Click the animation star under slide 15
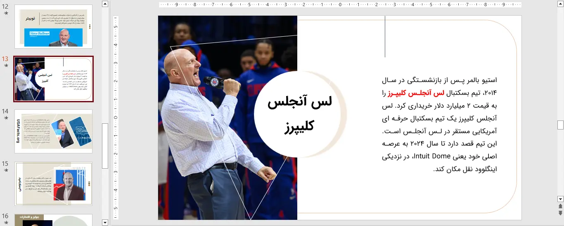Image resolution: width=564 pixels, height=226 pixels. [5, 170]
